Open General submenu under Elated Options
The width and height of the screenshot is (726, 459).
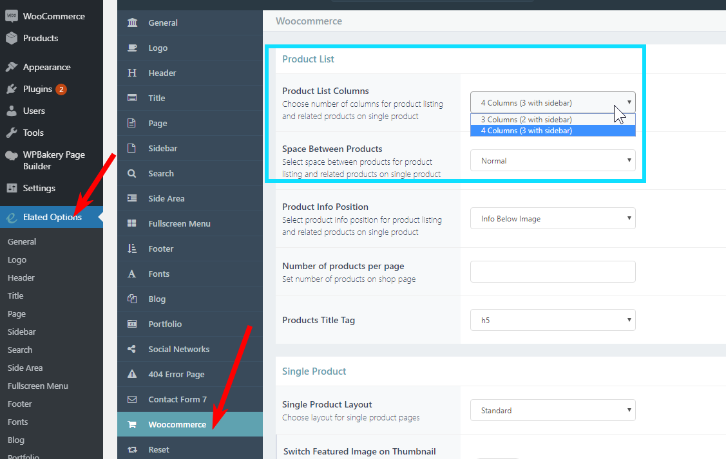pos(22,241)
